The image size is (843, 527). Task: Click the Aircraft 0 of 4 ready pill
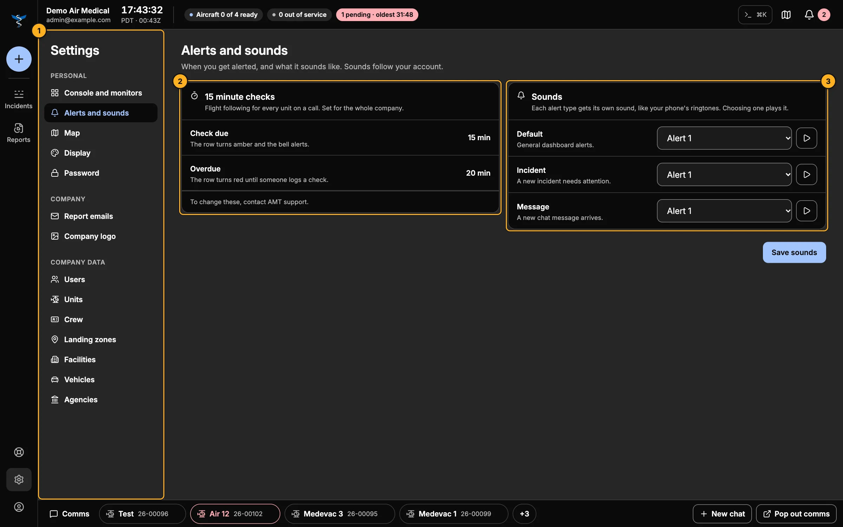pyautogui.click(x=223, y=15)
